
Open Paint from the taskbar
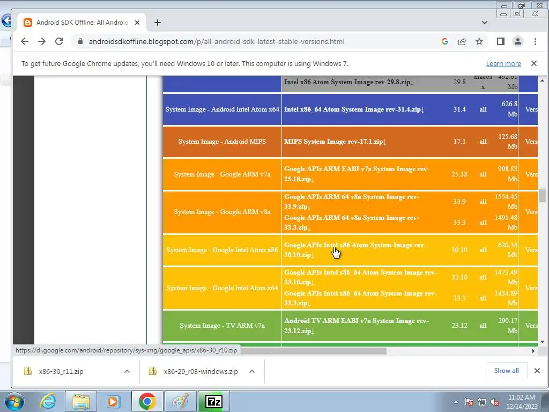180,401
